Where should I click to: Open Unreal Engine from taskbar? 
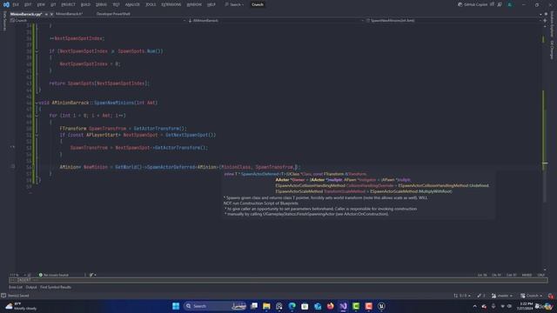[381, 306]
